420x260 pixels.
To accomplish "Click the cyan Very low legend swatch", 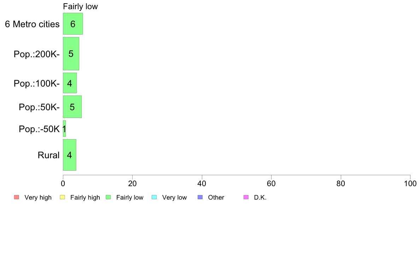I will pyautogui.click(x=154, y=197).
